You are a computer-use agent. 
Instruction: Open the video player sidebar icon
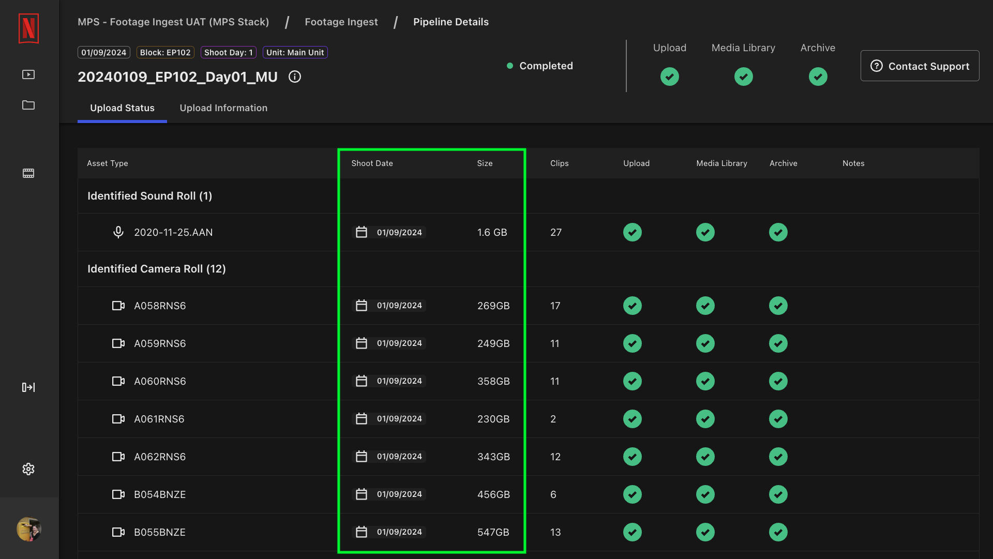[28, 74]
